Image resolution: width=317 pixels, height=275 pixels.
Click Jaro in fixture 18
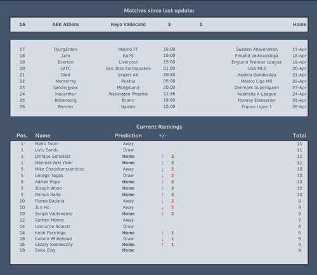[65, 56]
